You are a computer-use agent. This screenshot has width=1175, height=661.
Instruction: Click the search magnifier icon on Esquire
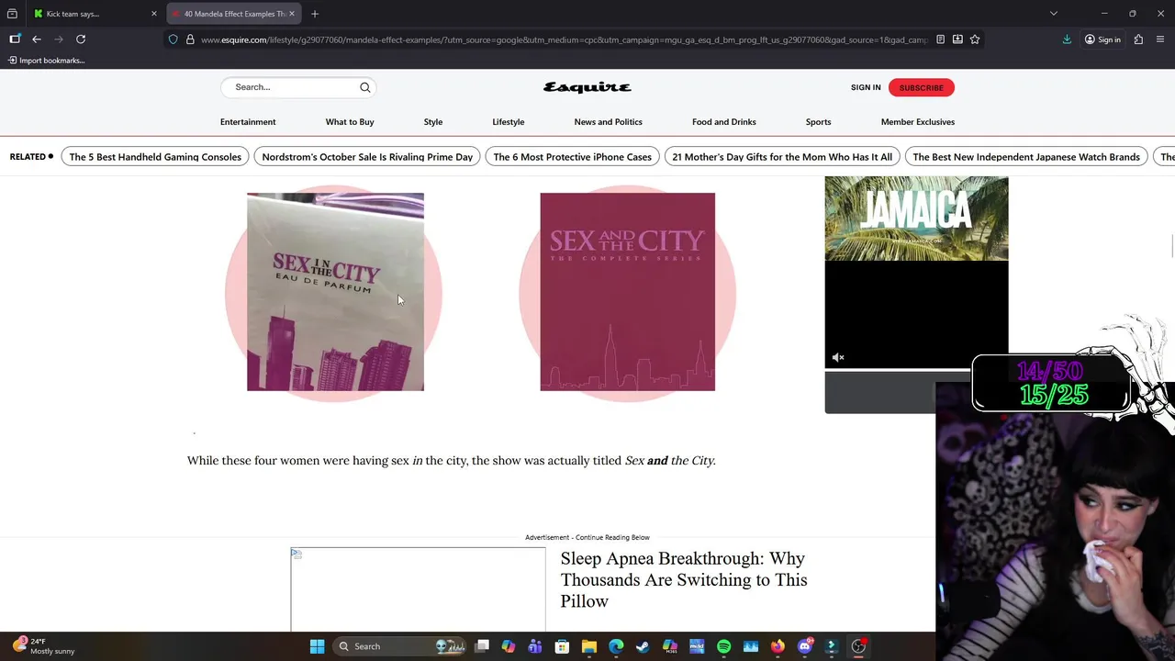364,87
